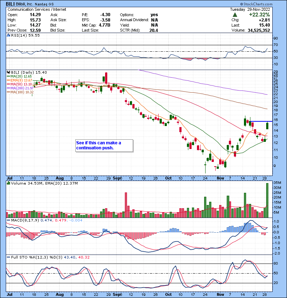
Task: Click the BILI (Daily) candlestick icon
Action: [x=8, y=72]
